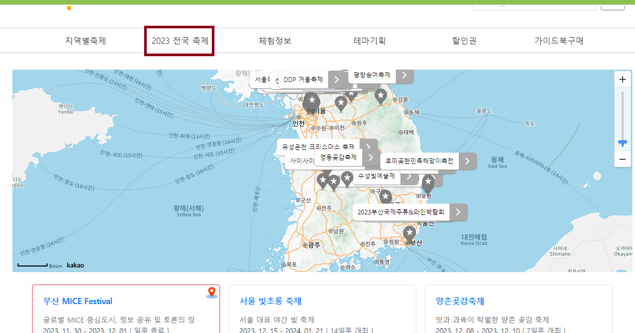Open the 체험정보 tab
635x333 pixels.
click(274, 40)
